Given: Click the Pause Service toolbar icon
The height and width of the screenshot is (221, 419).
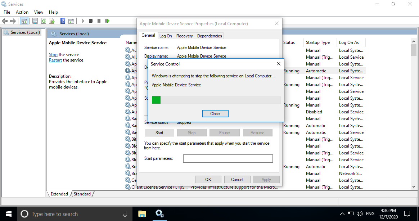Looking at the screenshot, I should click(x=99, y=21).
